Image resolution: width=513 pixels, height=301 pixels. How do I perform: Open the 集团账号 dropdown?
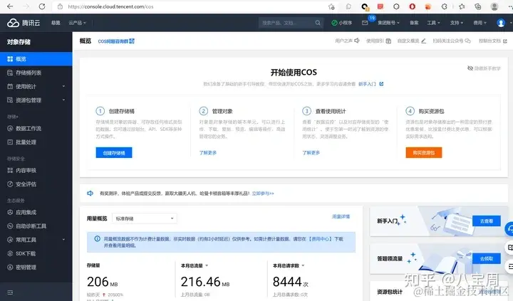coord(388,23)
